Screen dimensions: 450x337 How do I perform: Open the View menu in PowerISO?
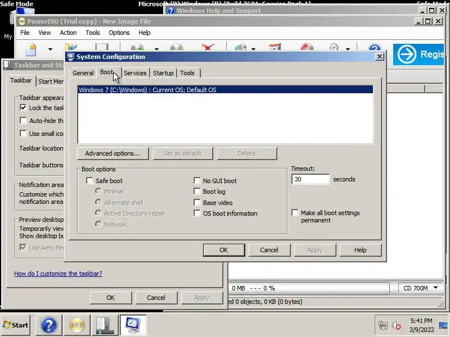click(x=44, y=33)
